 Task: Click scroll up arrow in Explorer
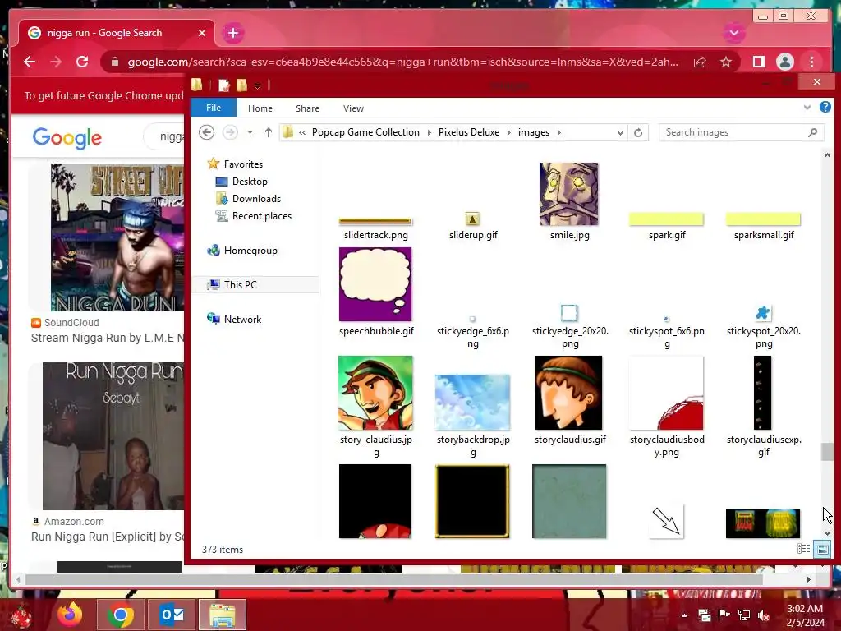click(x=828, y=155)
